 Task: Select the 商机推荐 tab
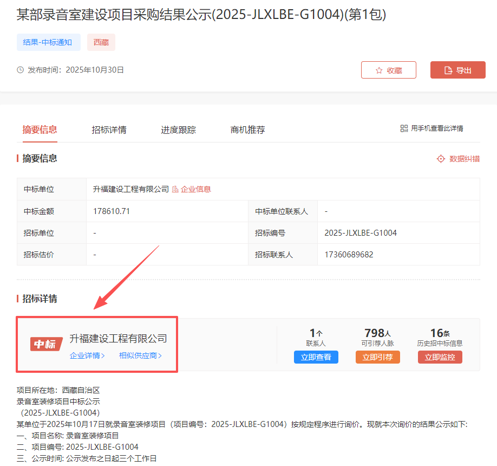coord(247,130)
